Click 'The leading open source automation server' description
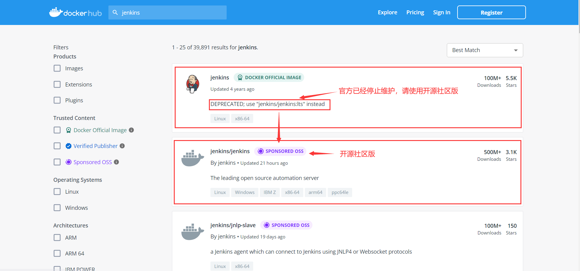The width and height of the screenshot is (580, 271). tap(264, 178)
